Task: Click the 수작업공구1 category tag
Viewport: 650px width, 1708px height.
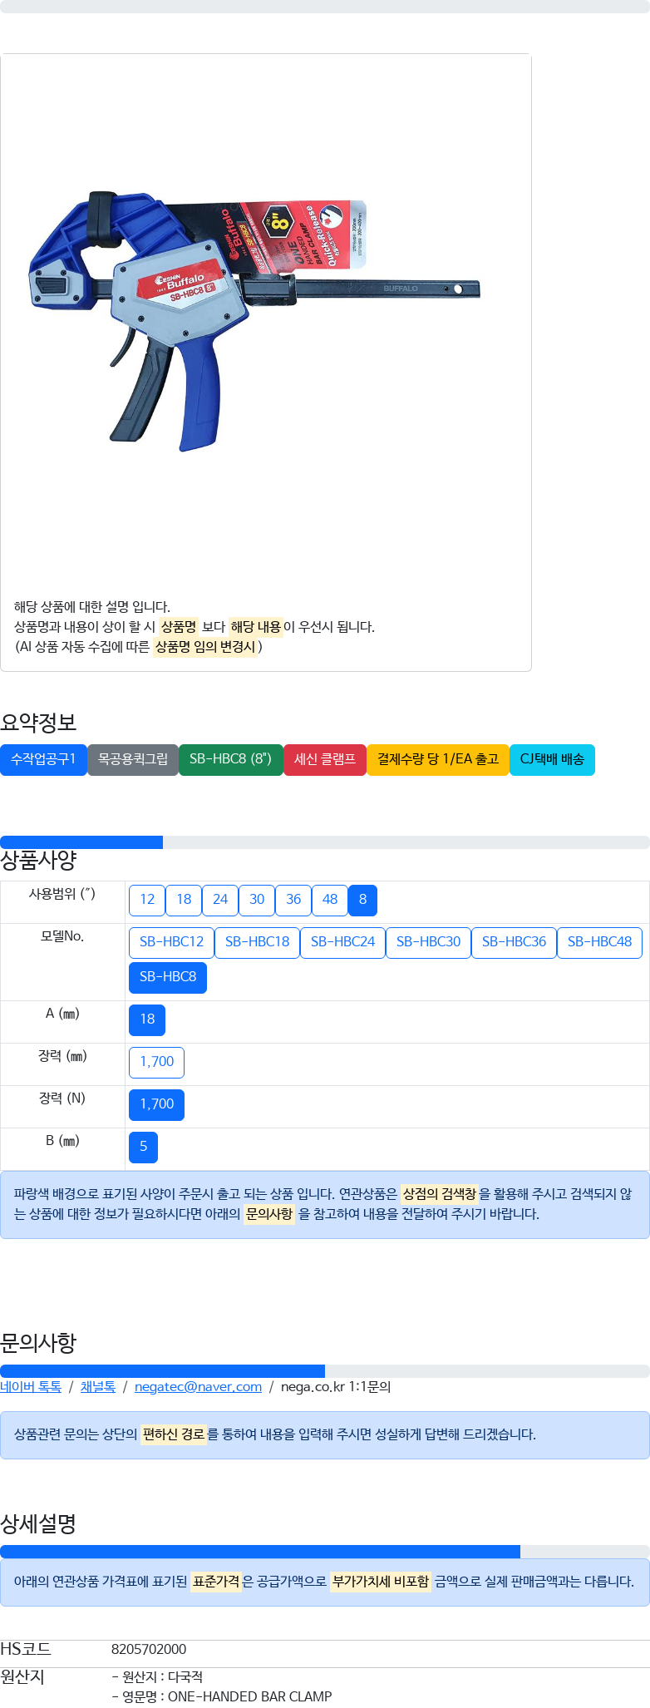Action: [x=43, y=759]
